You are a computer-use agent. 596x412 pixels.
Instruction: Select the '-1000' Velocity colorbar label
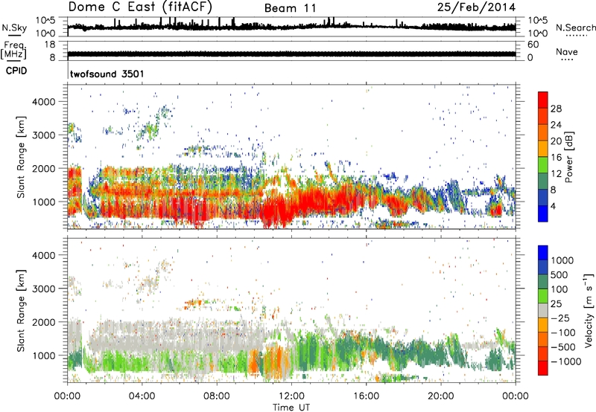(566, 361)
